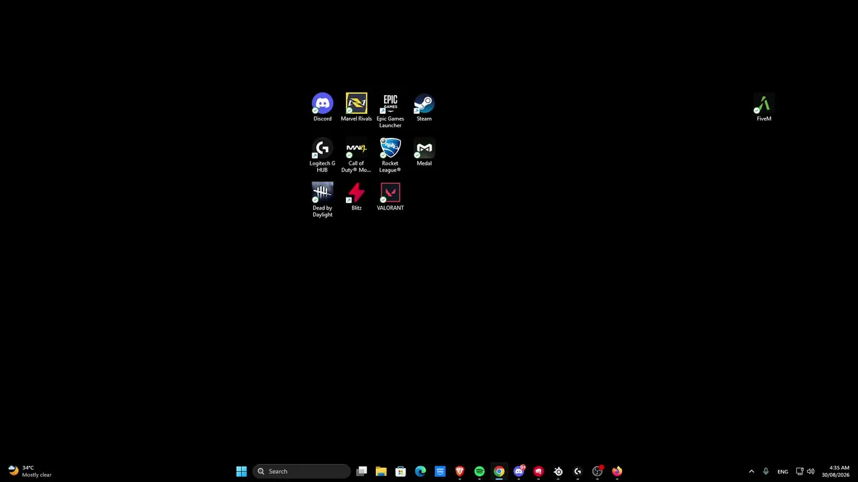
Task: Expand the hidden system tray icons
Action: [x=751, y=471]
